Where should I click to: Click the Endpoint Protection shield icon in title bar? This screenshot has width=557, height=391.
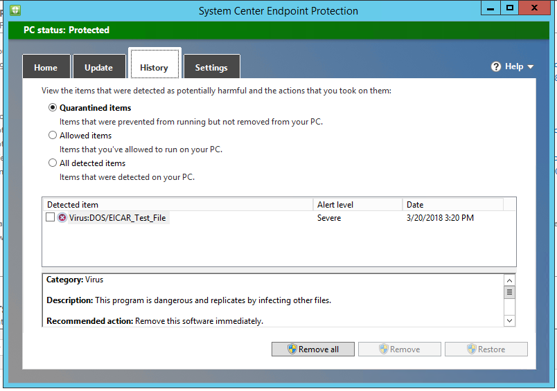[15, 10]
